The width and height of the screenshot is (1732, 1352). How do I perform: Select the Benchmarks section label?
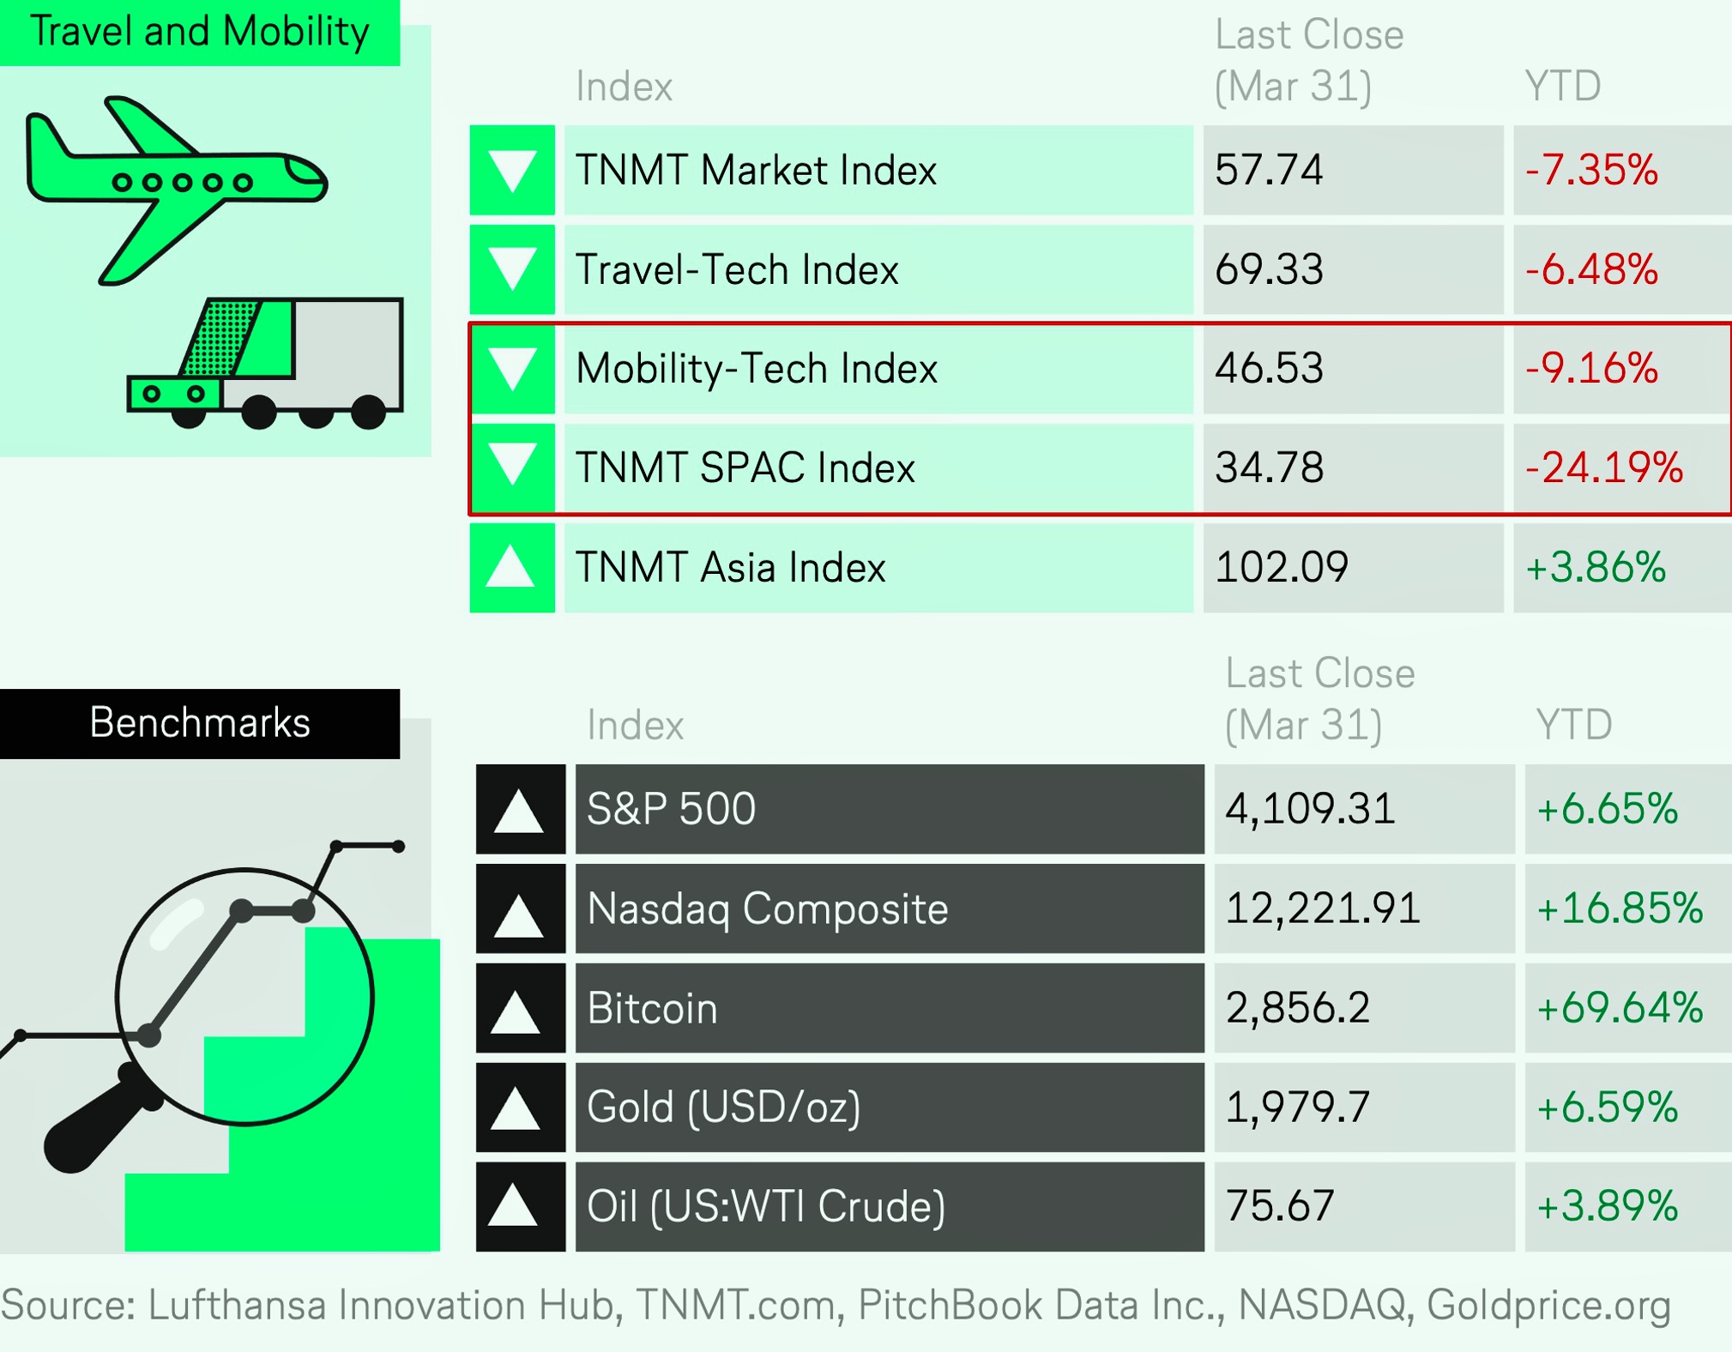click(x=200, y=723)
